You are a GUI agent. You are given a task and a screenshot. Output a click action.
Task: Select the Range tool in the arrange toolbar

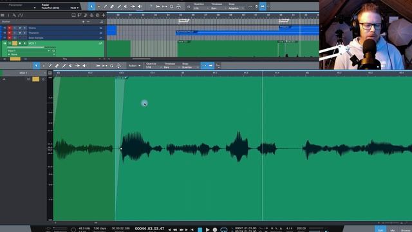click(x=98, y=6)
